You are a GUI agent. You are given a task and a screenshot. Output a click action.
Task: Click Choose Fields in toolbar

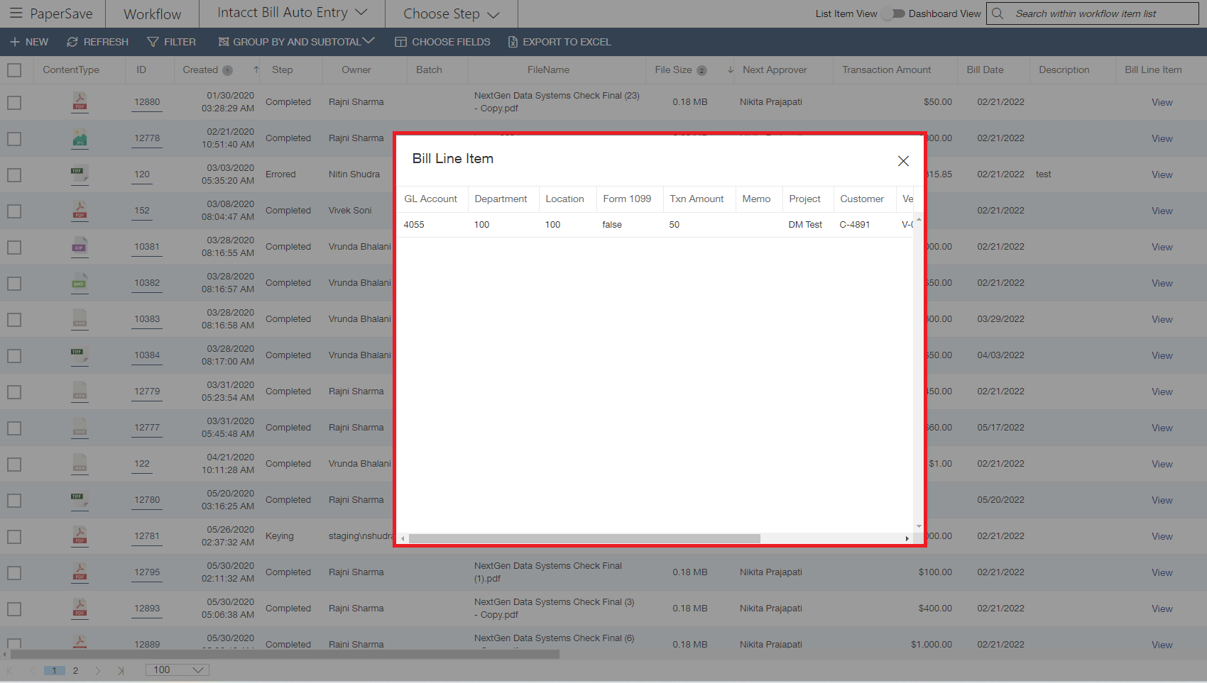coord(442,42)
